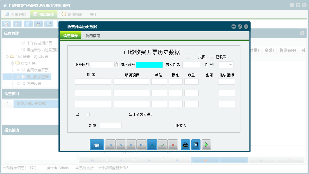Switch to dialog's 信息操作 tab
This screenshot has width=309, height=174.
[x=71, y=36]
